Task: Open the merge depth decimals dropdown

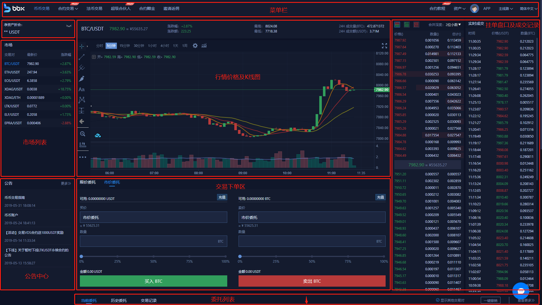Action: pyautogui.click(x=453, y=25)
